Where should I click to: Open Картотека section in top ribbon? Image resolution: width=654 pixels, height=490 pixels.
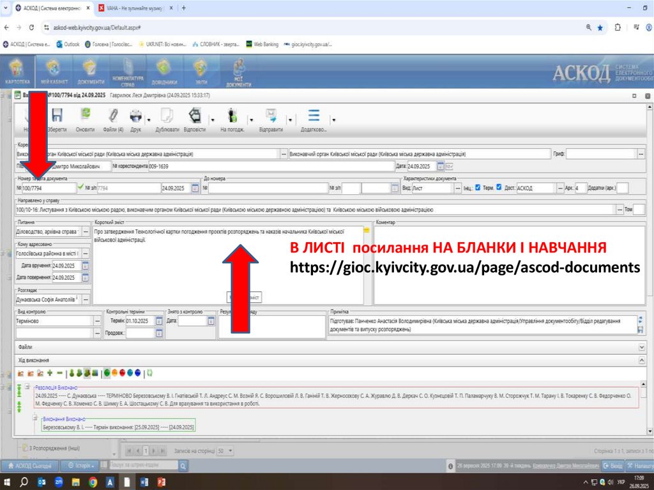click(x=17, y=72)
